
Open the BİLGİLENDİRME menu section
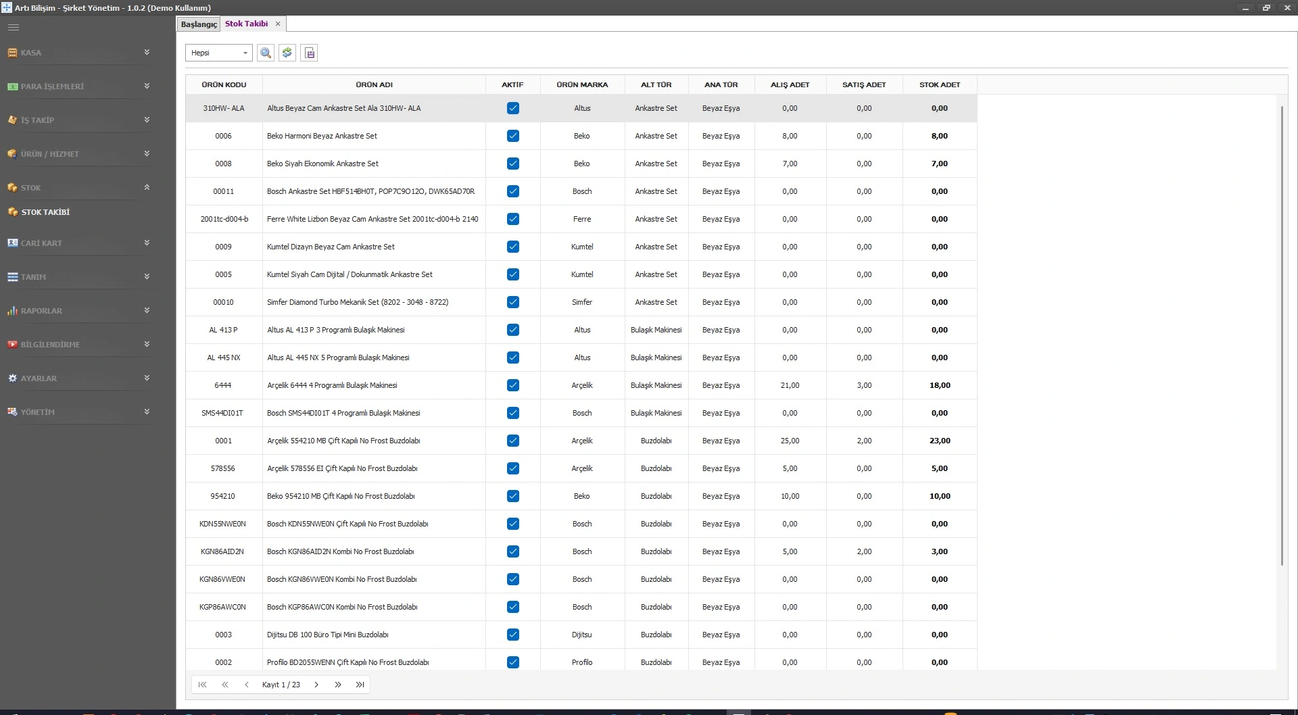pos(50,345)
